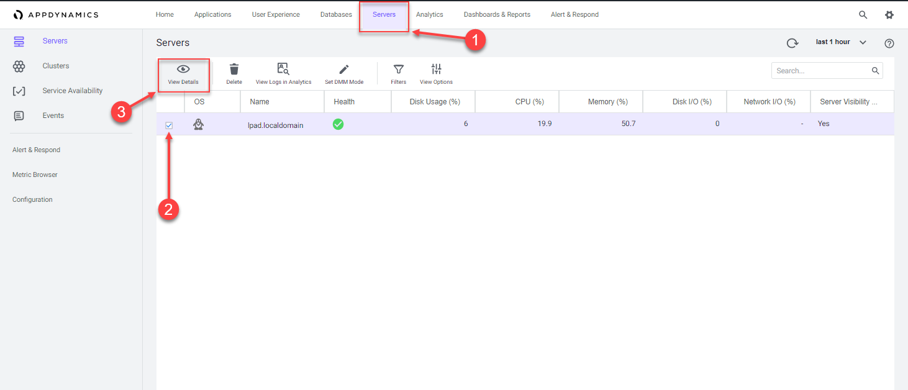Sort by Disk Usage (%) column header

pos(434,102)
